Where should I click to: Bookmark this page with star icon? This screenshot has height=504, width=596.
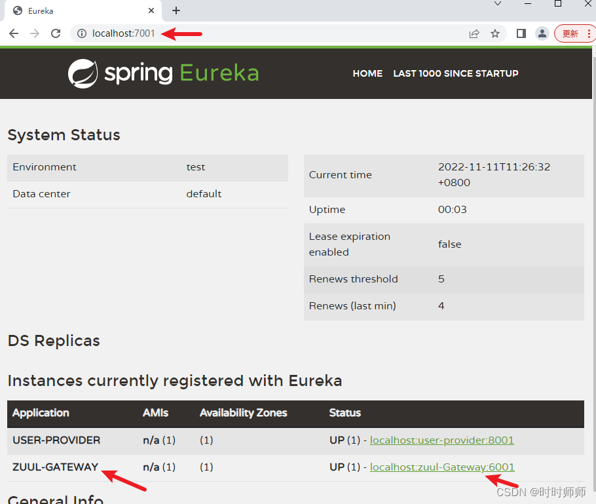495,34
